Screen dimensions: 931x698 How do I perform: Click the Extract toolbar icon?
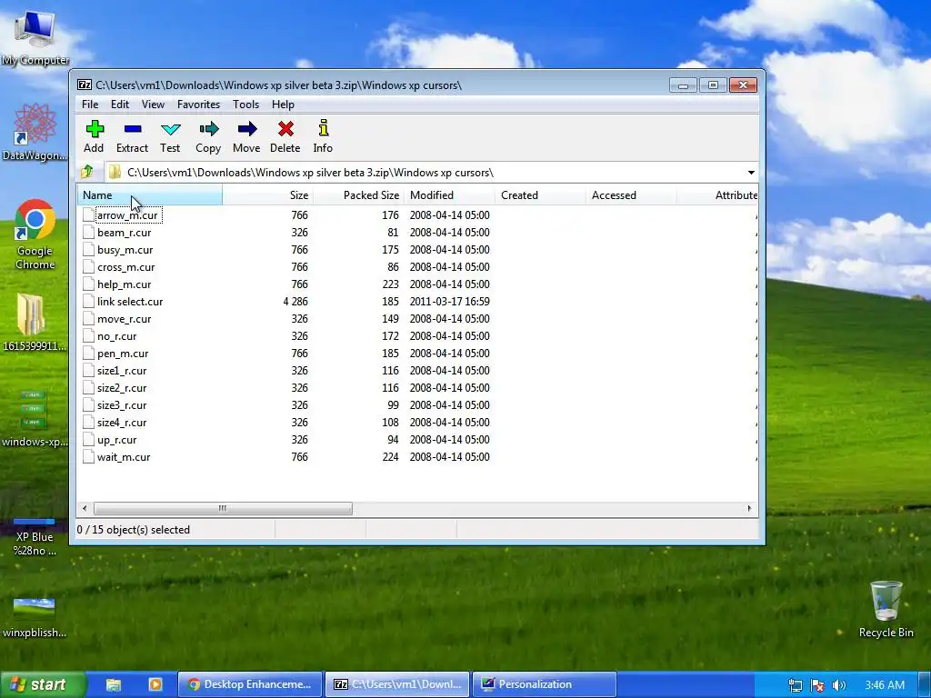[x=133, y=129]
